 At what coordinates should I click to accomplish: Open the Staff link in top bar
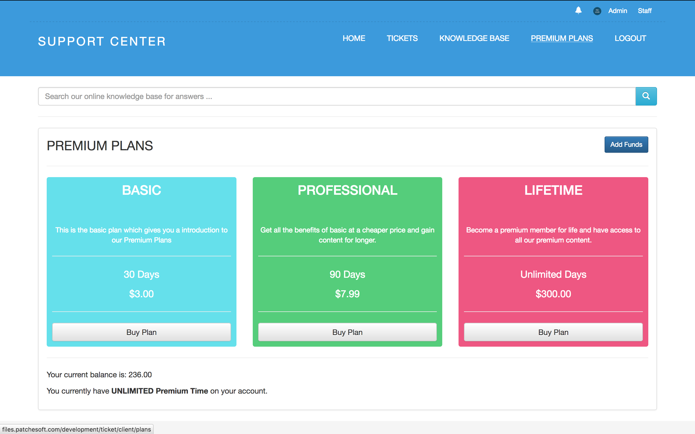[x=645, y=11]
